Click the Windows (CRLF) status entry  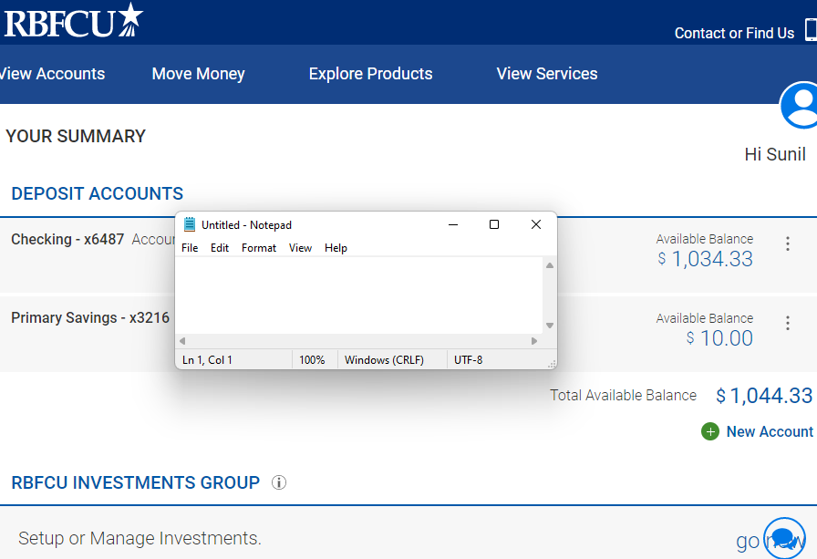coord(384,360)
